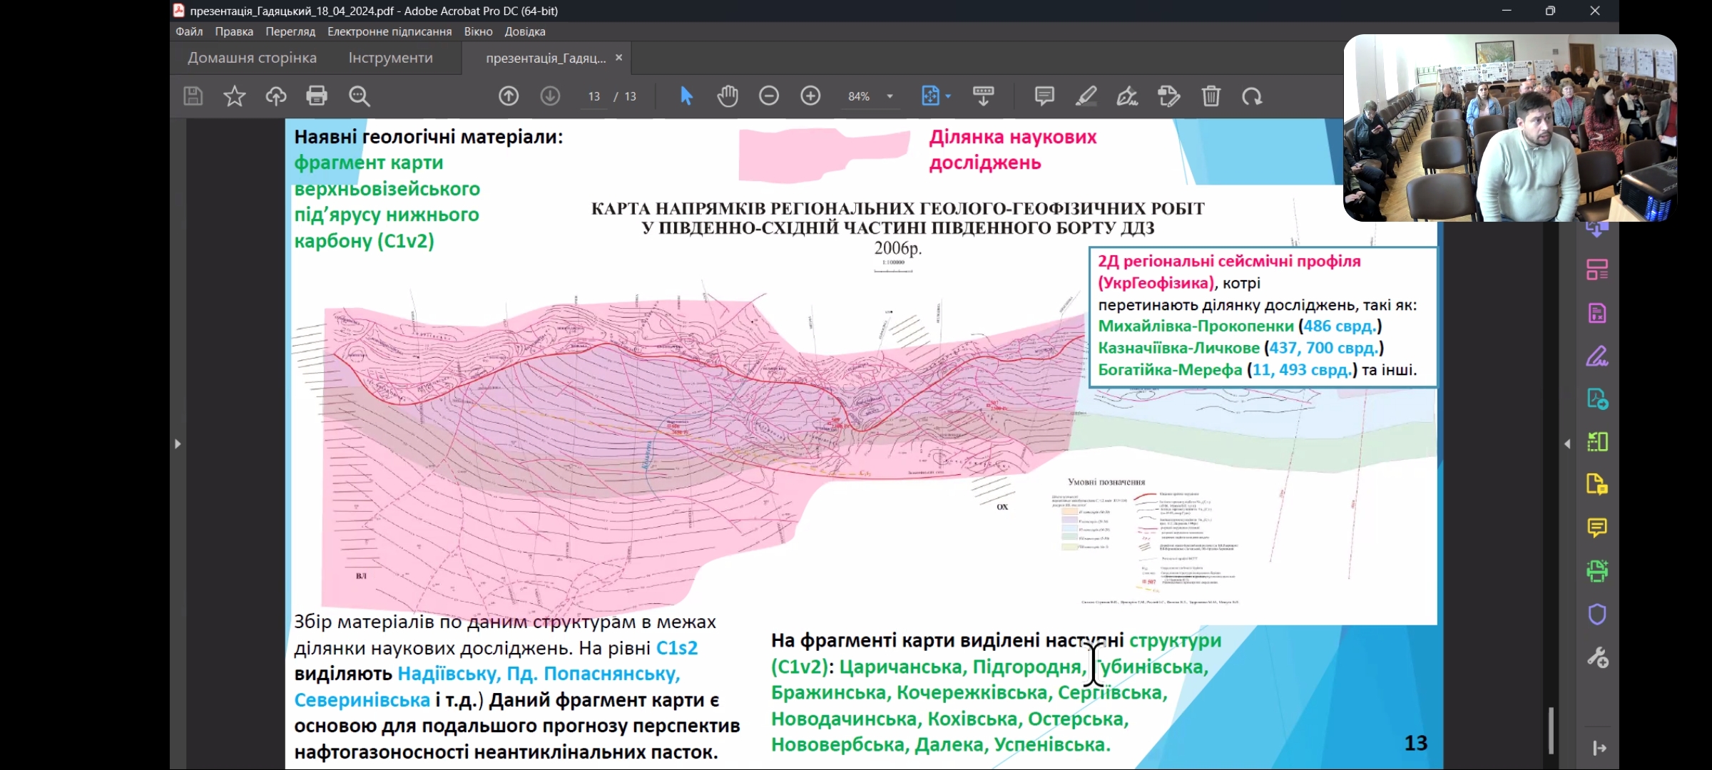Go to previous page arrow
The height and width of the screenshot is (770, 1712).
(509, 96)
